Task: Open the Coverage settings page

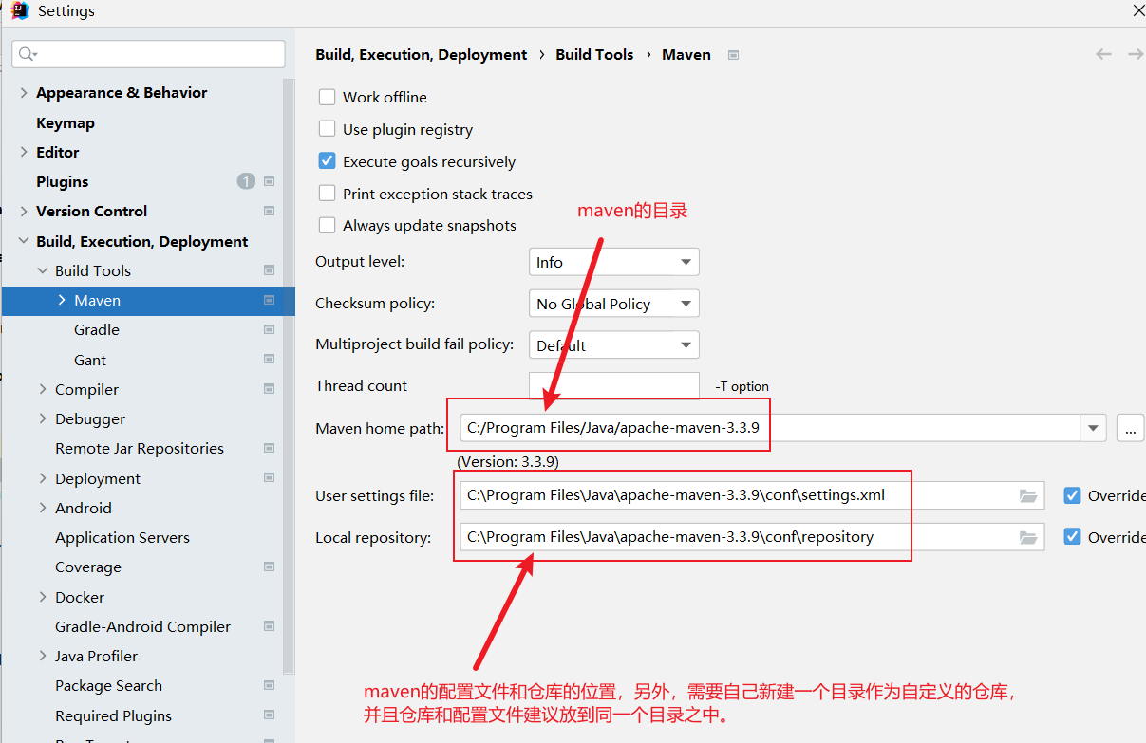Action: pyautogui.click(x=88, y=567)
